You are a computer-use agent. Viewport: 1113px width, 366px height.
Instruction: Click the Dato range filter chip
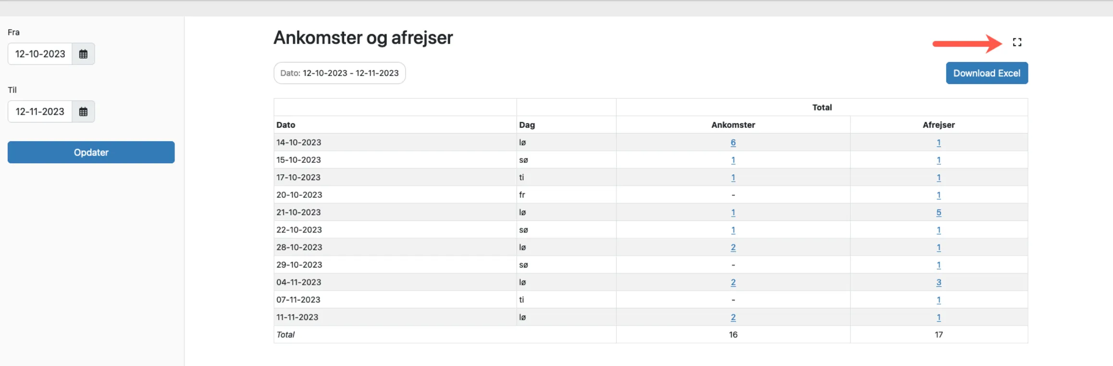pos(339,73)
